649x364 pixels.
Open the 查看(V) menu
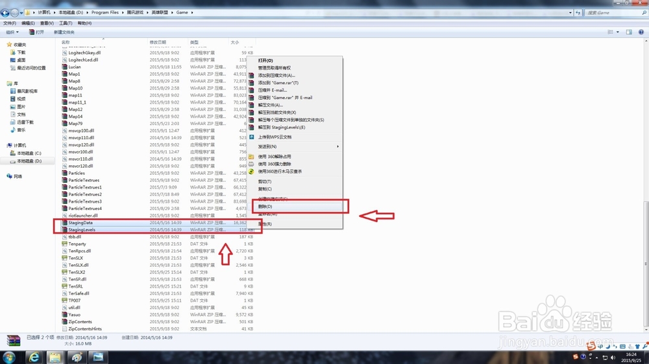tap(47, 23)
